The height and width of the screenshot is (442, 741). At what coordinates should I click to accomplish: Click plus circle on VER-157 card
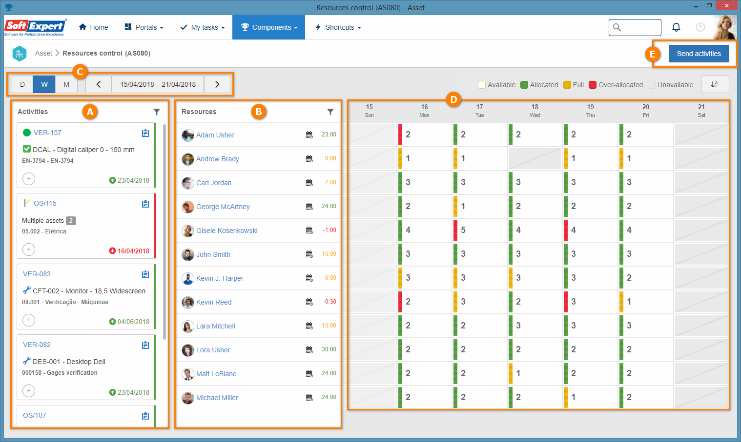[29, 179]
